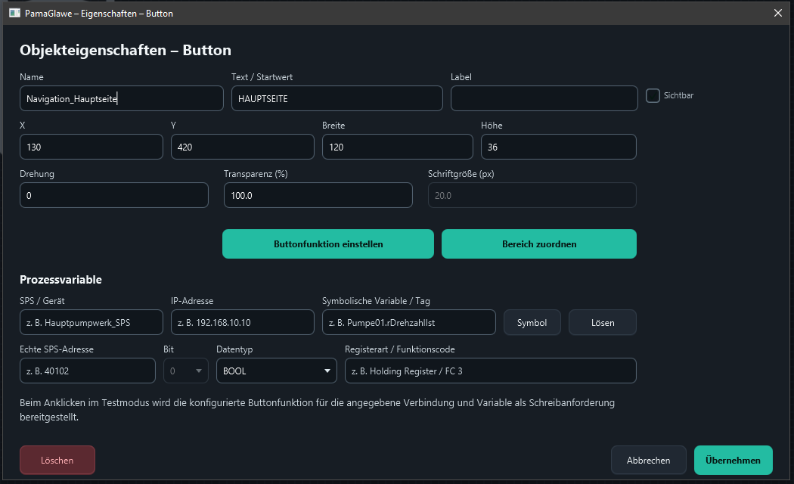Screen dimensions: 794x484
Task: Click the Symbol button
Action: [x=532, y=322]
